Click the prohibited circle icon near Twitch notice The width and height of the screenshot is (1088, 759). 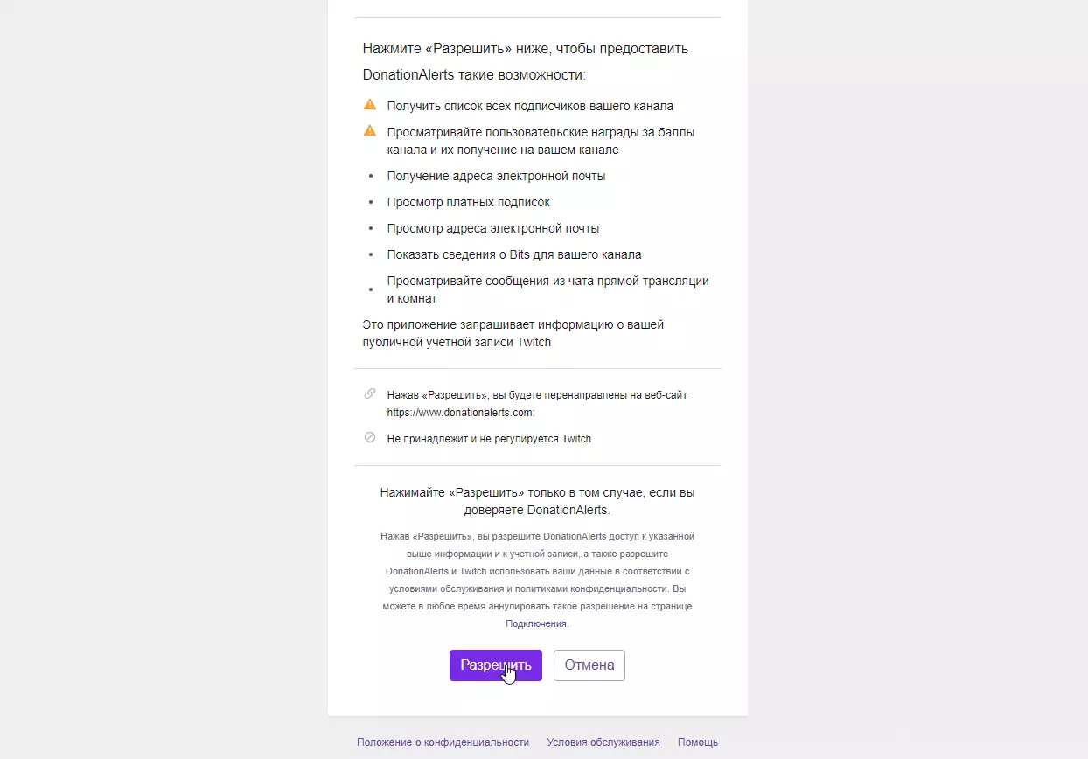[370, 437]
